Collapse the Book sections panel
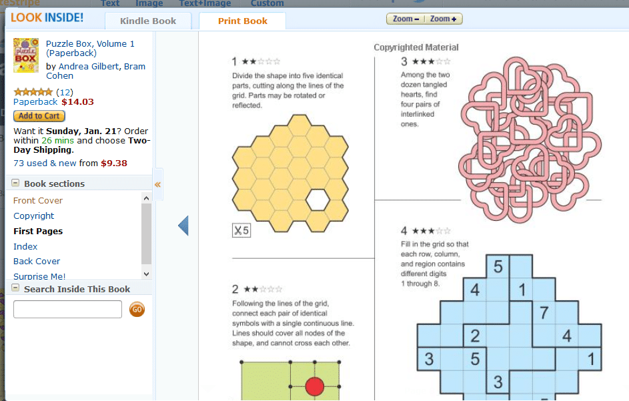Viewport: 629px width, 401px height. tap(15, 183)
